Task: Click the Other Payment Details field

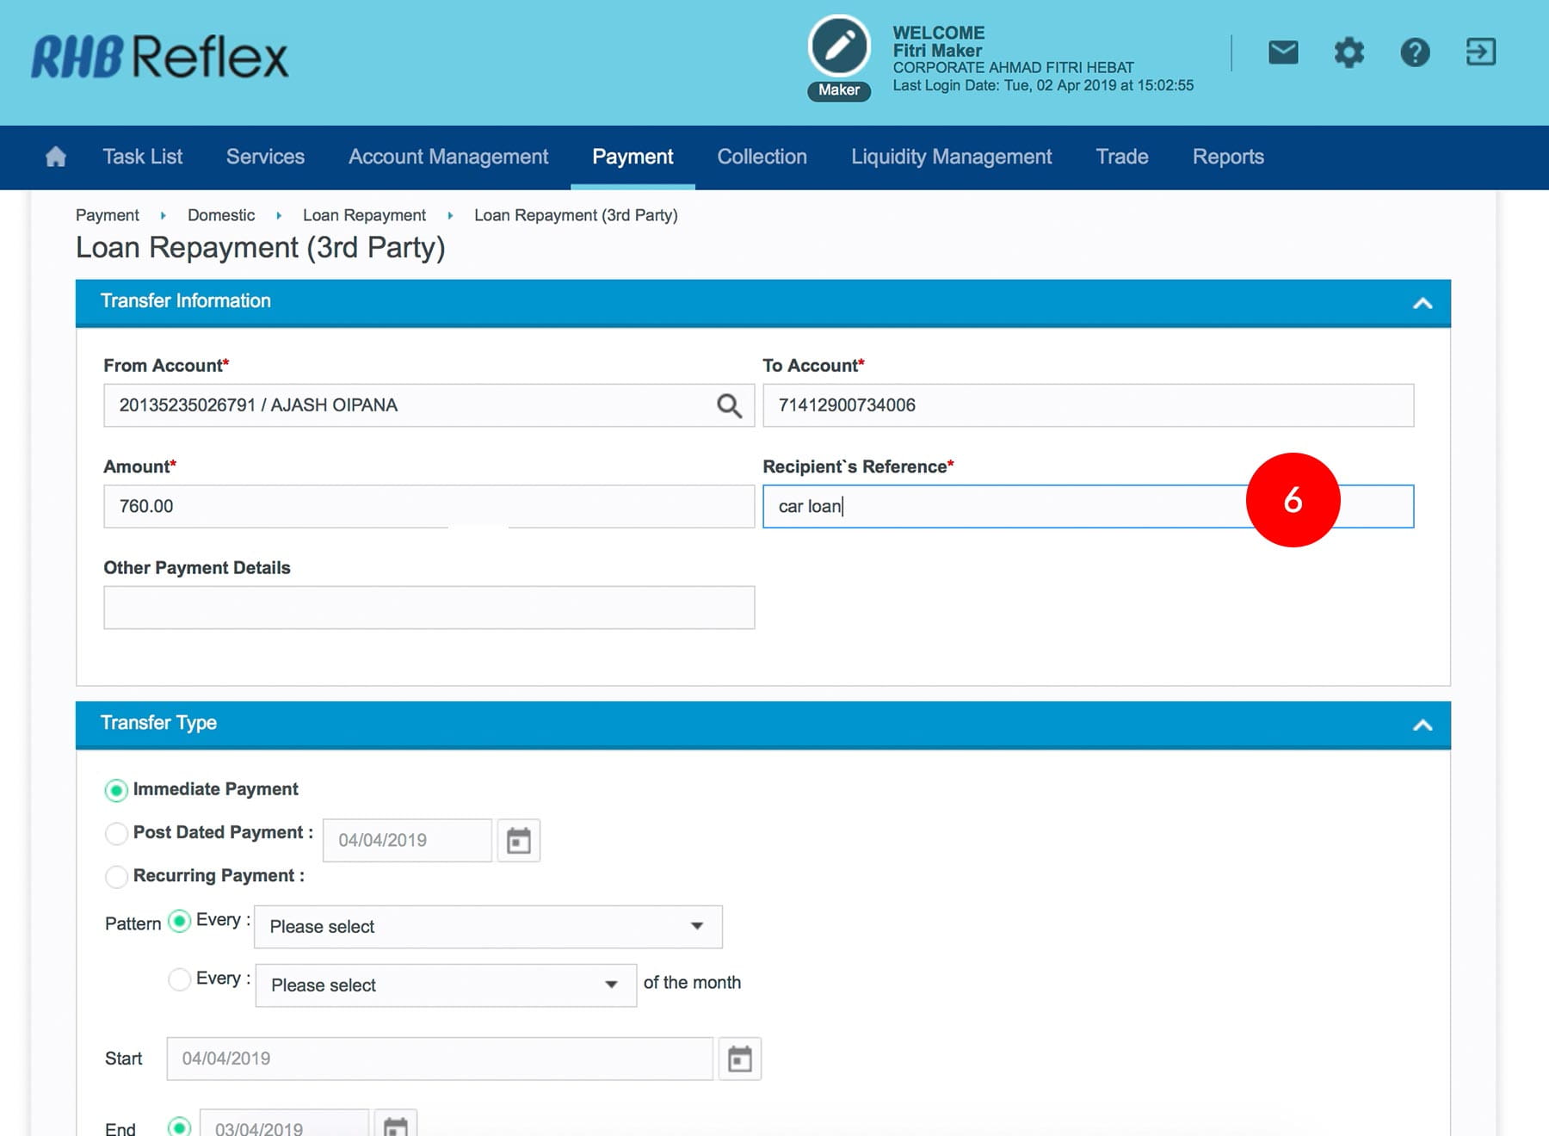Action: point(429,608)
